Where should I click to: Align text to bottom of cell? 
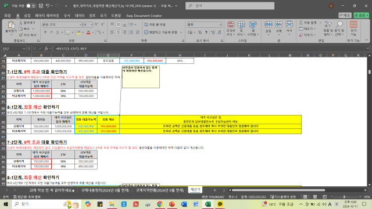[124, 24]
